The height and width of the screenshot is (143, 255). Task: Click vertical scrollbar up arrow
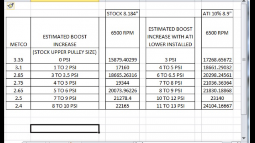243,1
